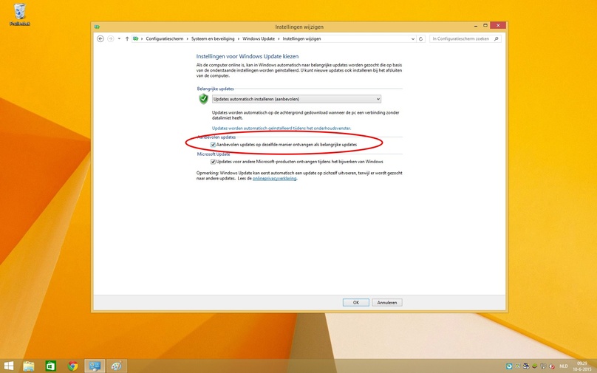Open the clock showing 10-6-2015

tap(581, 366)
